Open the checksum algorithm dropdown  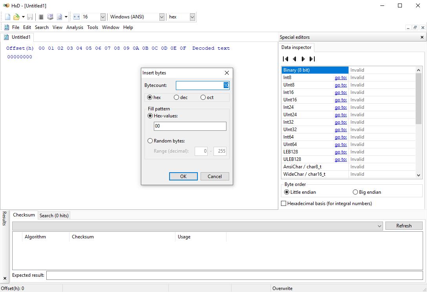pos(379,226)
